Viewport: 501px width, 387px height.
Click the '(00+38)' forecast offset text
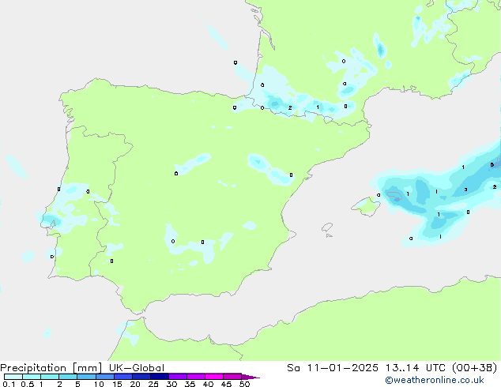(474, 368)
